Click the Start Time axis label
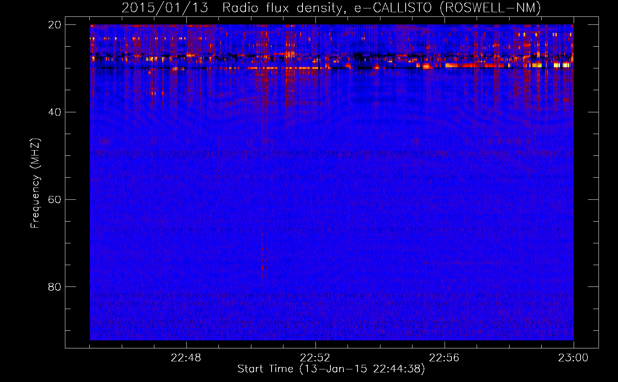 [x=331, y=369]
